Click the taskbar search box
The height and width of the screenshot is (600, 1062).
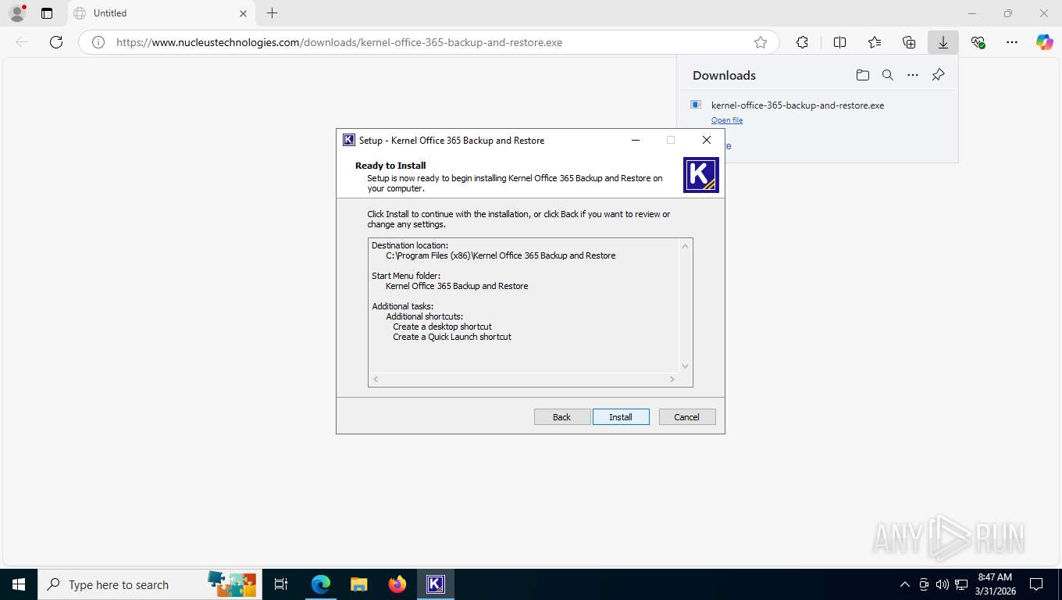tap(150, 584)
